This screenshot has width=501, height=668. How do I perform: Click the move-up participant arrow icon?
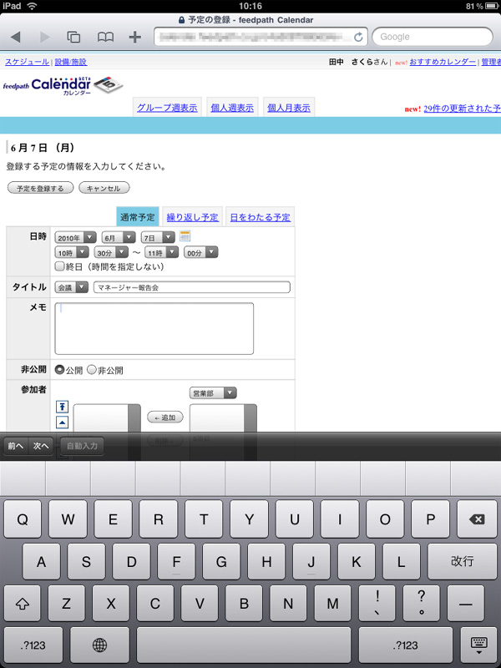point(62,423)
